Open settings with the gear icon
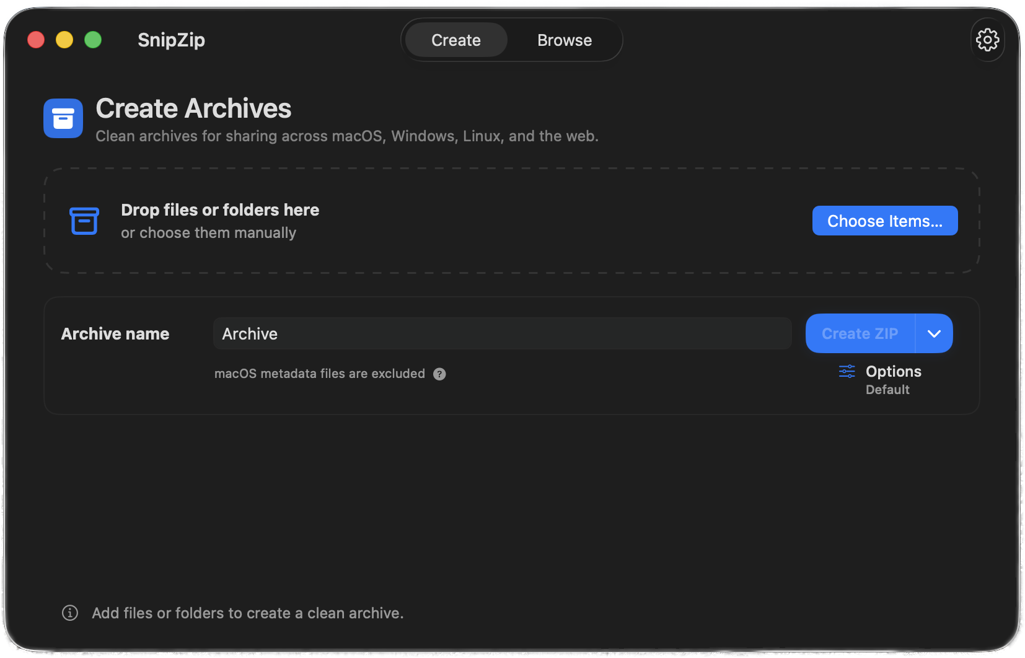 pos(987,40)
